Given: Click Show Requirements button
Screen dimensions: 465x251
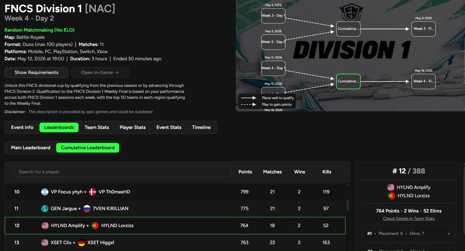Looking at the screenshot, I should point(36,72).
